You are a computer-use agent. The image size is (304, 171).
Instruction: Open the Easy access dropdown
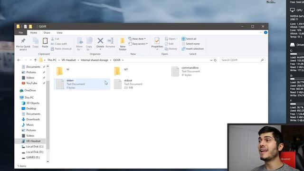[138, 44]
